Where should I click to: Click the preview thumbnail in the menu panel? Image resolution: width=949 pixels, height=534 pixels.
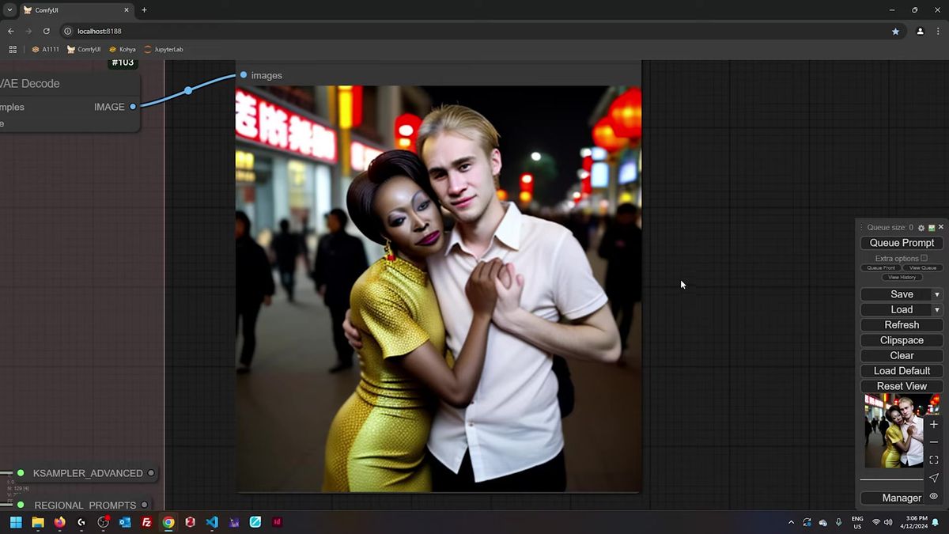click(x=894, y=431)
